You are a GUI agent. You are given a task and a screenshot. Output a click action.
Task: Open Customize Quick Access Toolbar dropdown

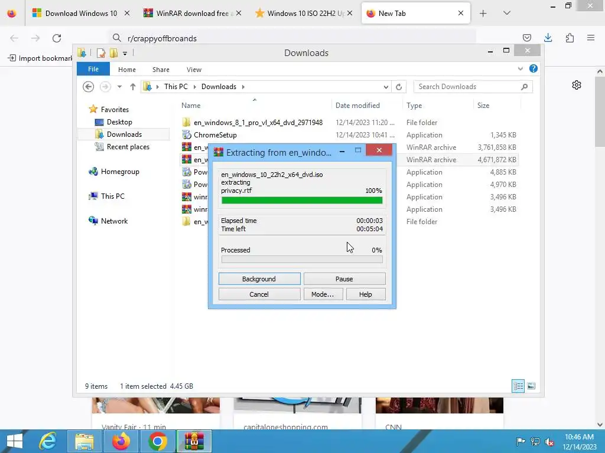point(125,54)
